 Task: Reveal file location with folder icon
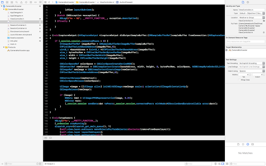pyautogui.click(x=264, y=21)
